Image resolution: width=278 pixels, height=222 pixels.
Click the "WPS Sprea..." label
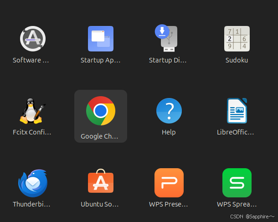[x=237, y=204]
